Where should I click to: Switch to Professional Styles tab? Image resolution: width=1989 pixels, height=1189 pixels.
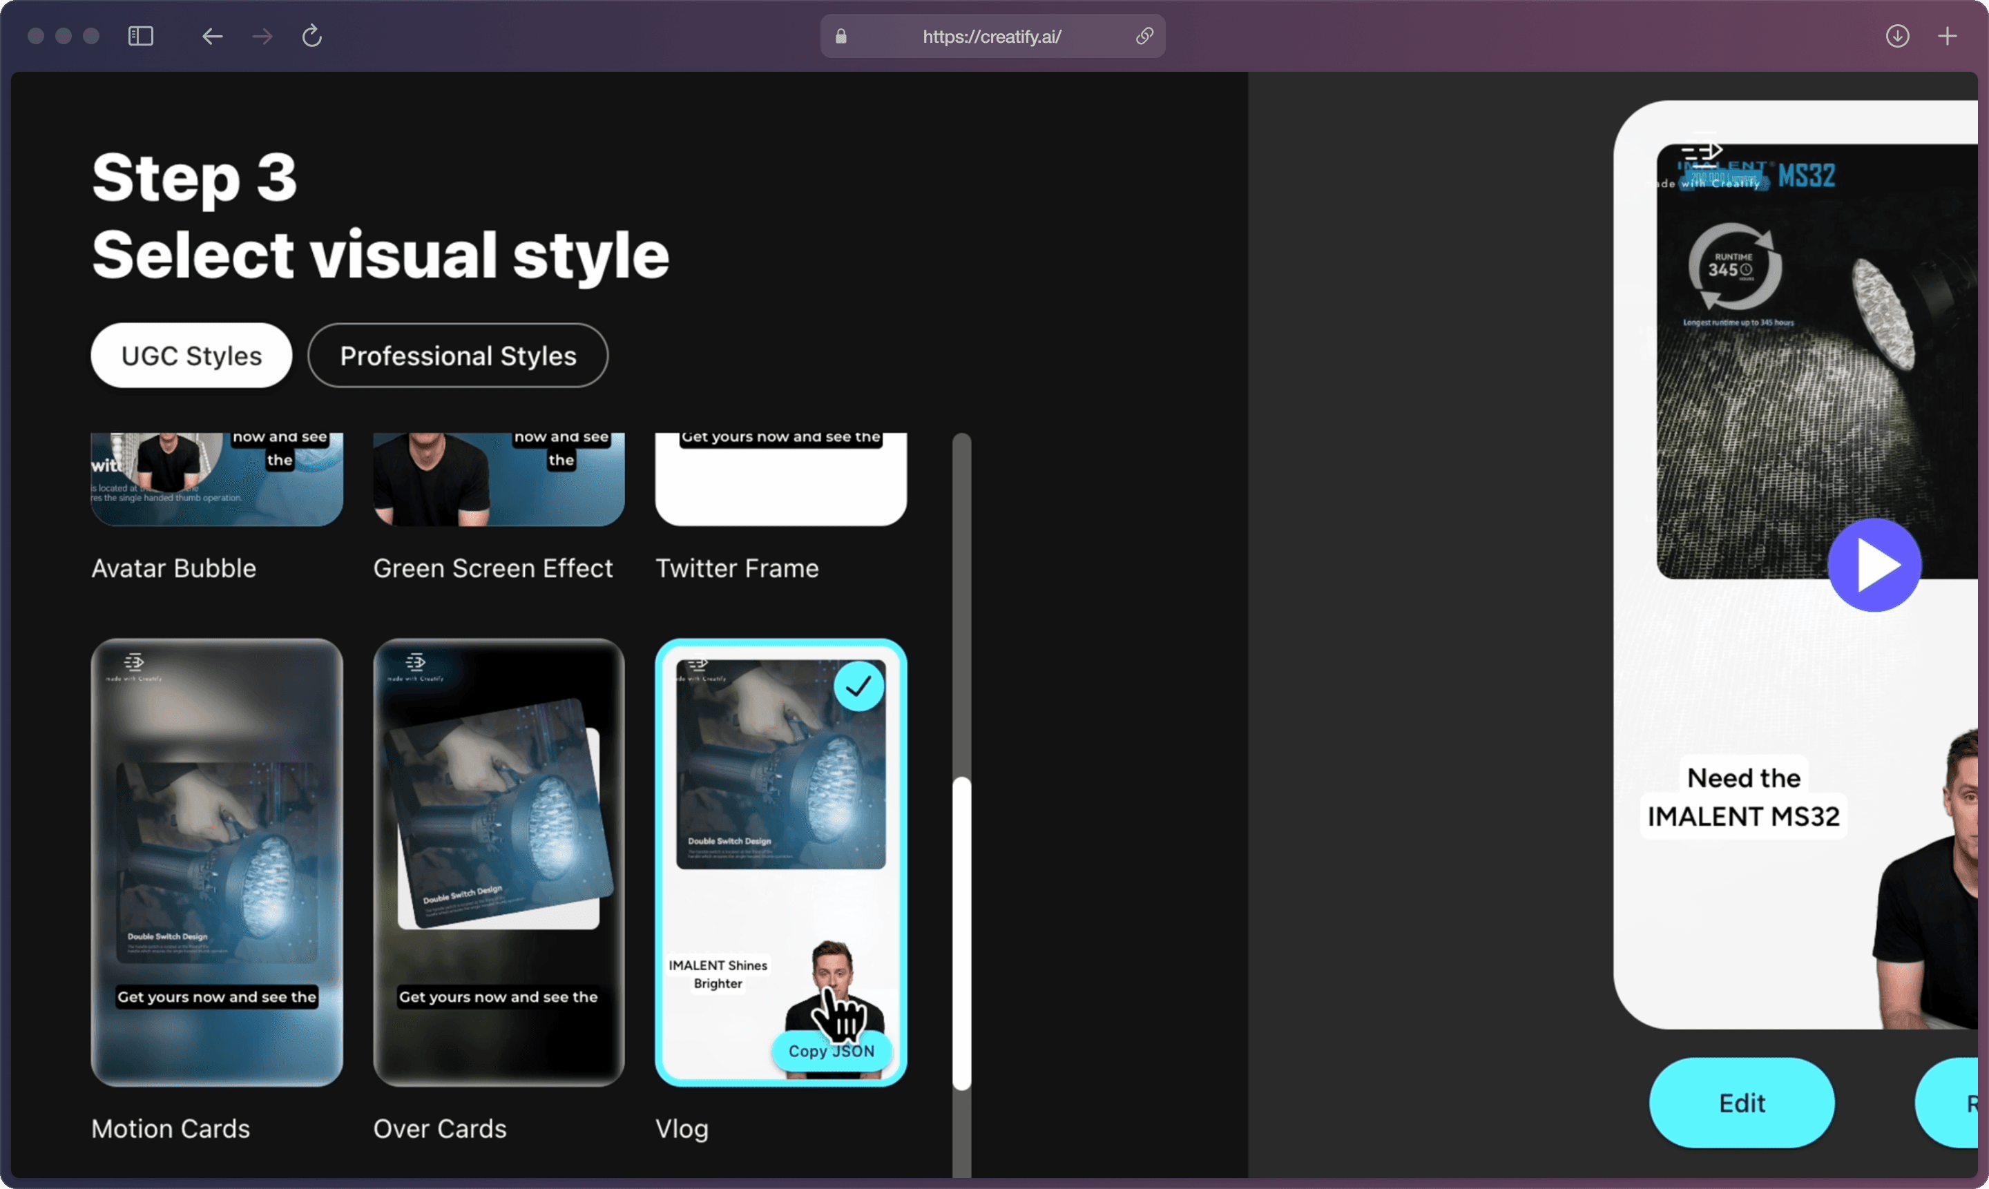[x=457, y=356]
